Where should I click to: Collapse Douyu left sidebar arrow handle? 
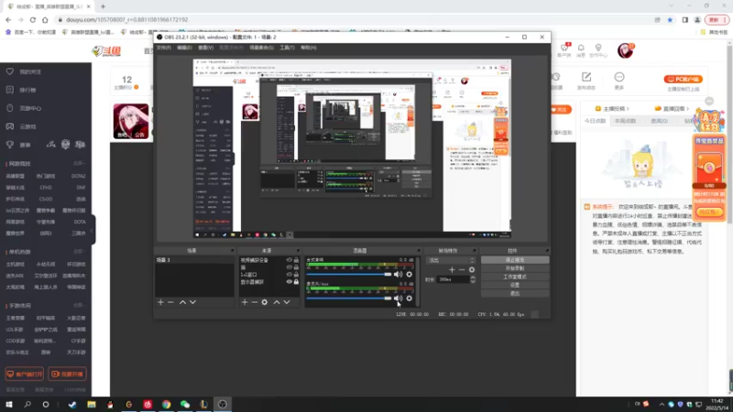93,230
